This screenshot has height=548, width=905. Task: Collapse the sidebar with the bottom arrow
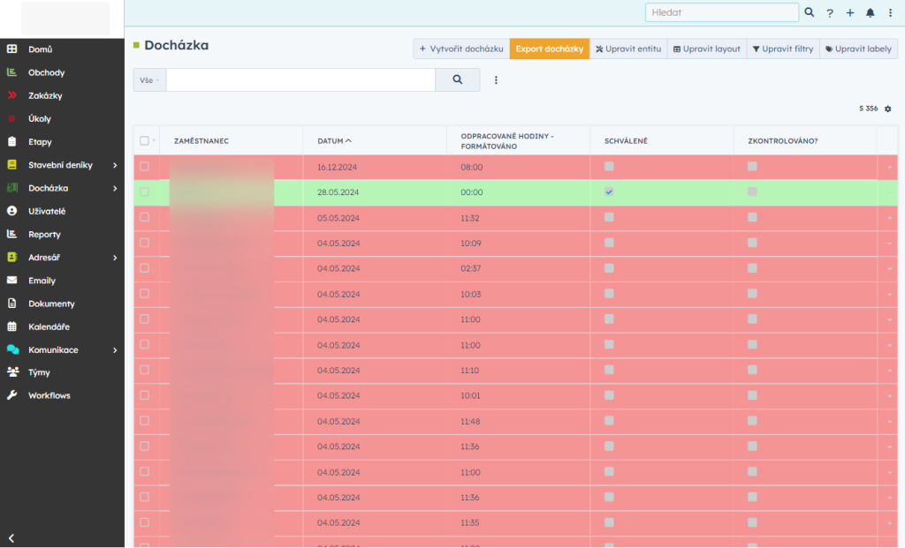tap(11, 537)
